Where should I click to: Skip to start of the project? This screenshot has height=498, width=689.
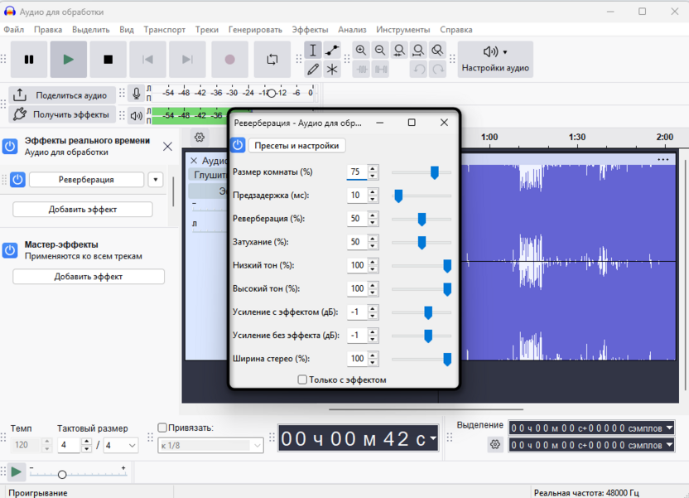pyautogui.click(x=147, y=60)
